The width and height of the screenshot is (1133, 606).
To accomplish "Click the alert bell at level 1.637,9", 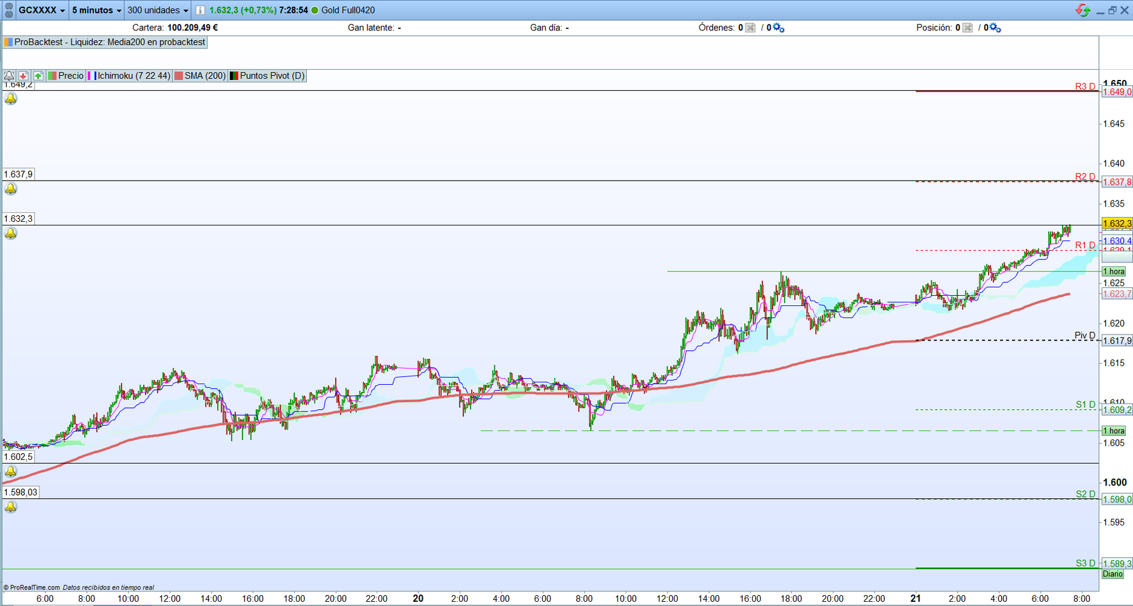I will pos(11,189).
